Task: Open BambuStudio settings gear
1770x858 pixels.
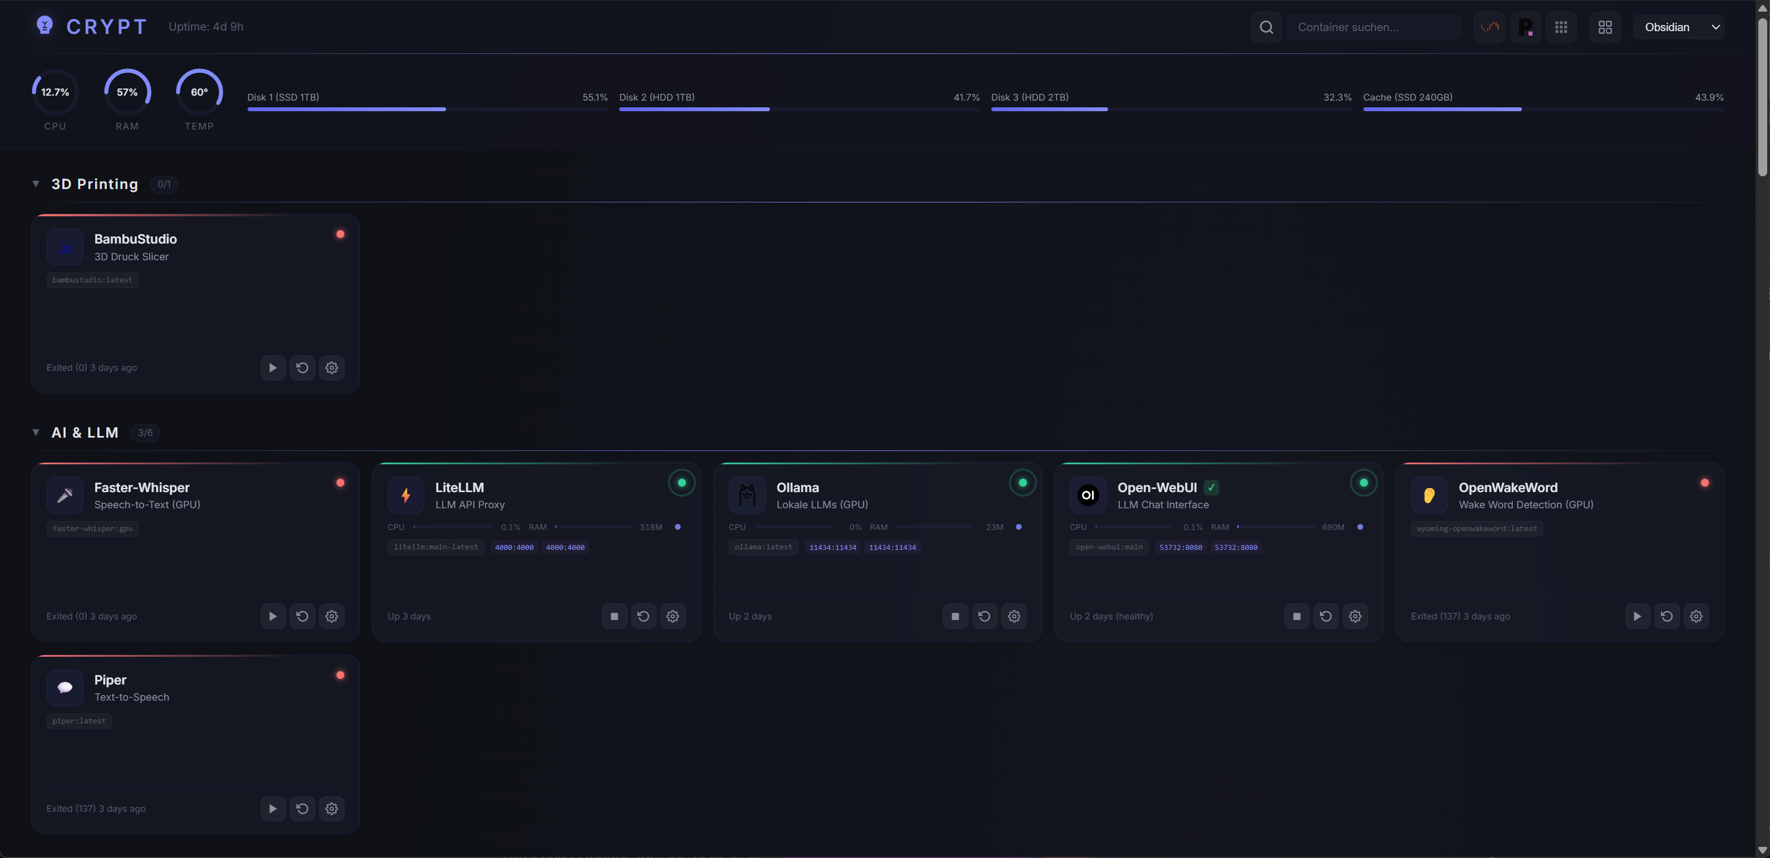Action: click(332, 368)
